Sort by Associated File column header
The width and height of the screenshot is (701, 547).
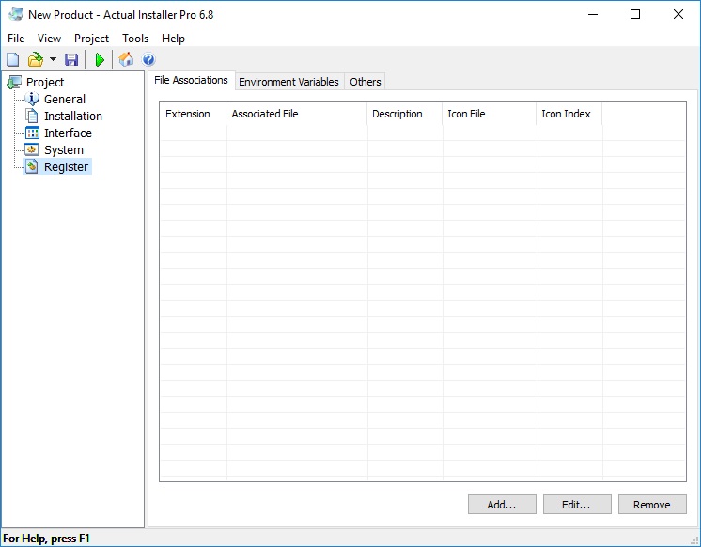(x=296, y=114)
